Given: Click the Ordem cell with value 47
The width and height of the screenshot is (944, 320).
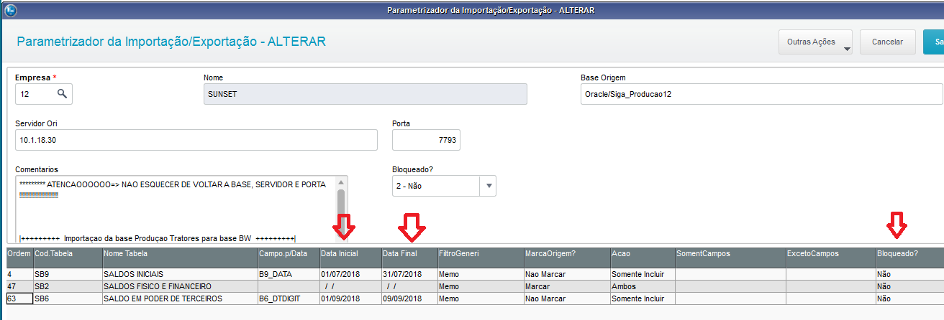Looking at the screenshot, I should 19,286.
